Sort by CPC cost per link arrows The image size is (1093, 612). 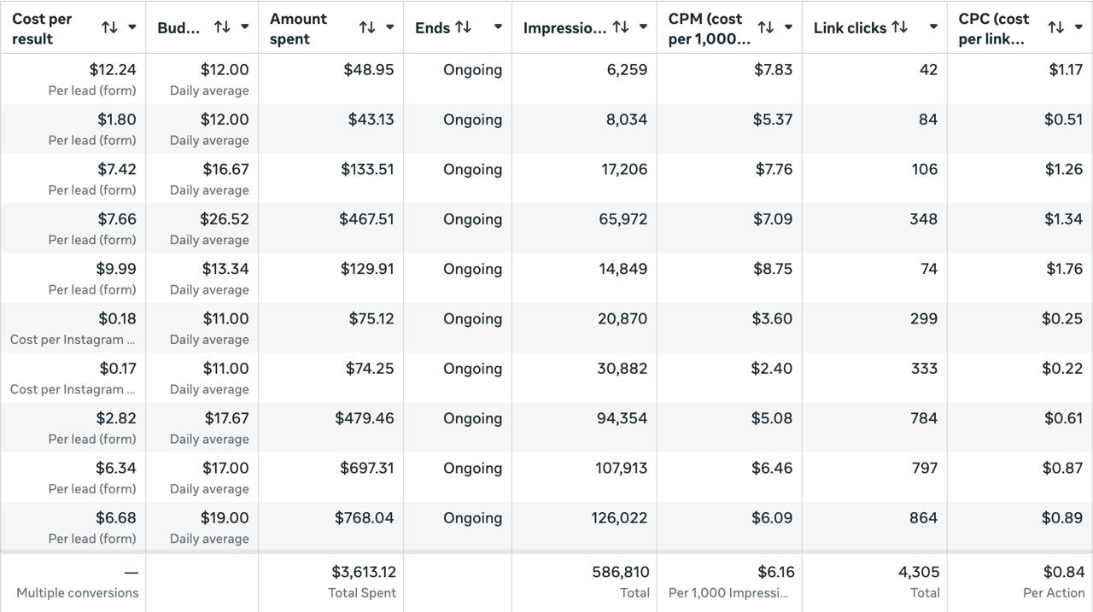pyautogui.click(x=1056, y=27)
